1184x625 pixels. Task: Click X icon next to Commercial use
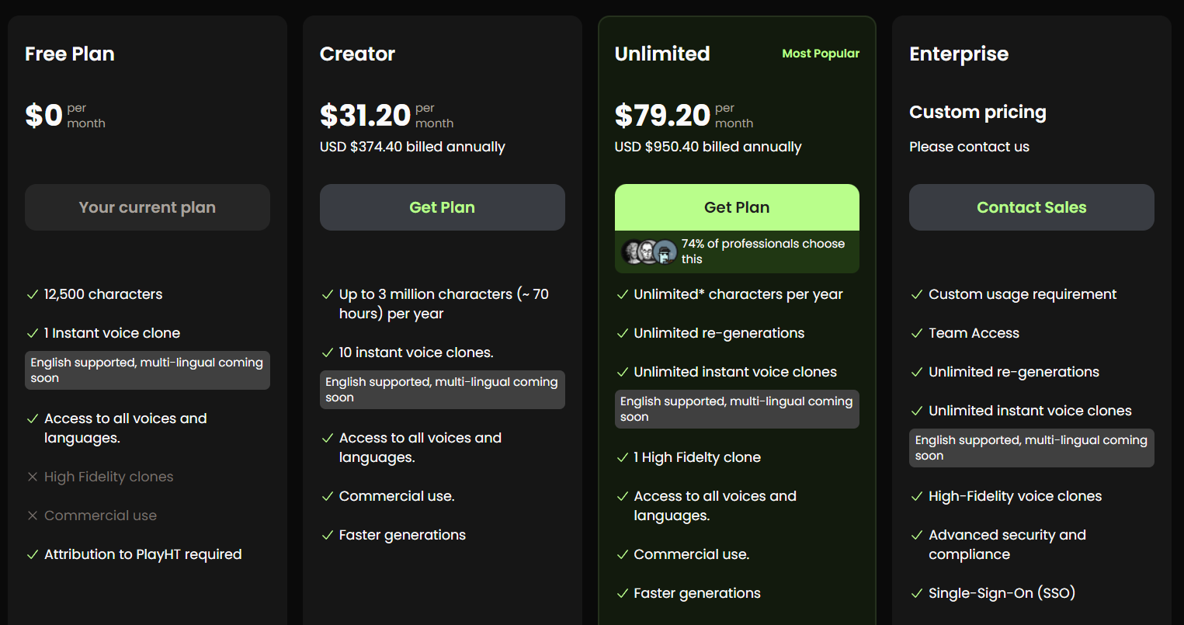(33, 516)
